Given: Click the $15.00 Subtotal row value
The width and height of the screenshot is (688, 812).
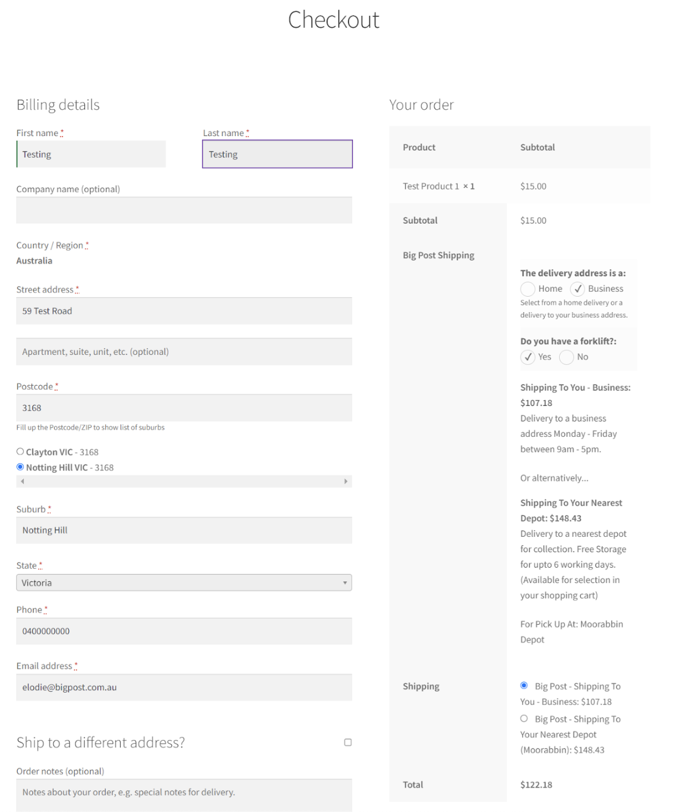Looking at the screenshot, I should point(534,221).
